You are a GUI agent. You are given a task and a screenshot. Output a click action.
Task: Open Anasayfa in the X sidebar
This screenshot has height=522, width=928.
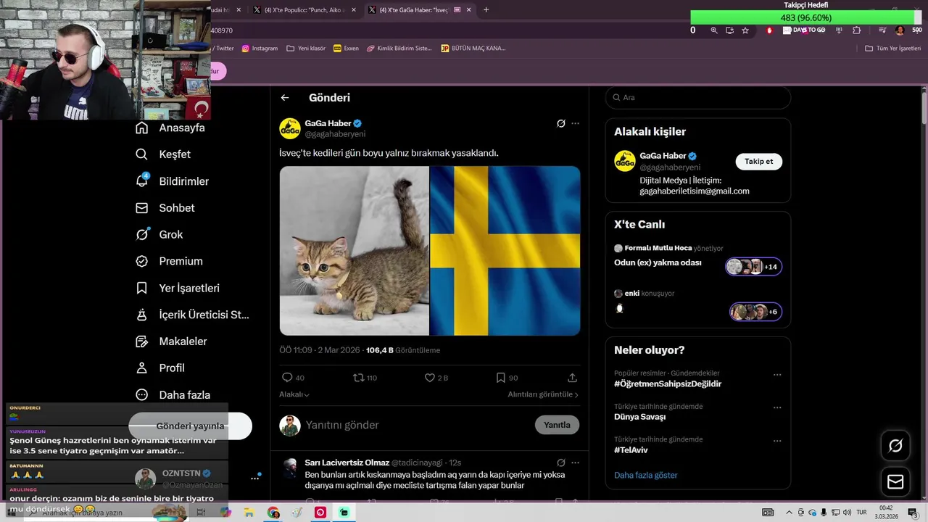pos(170,128)
